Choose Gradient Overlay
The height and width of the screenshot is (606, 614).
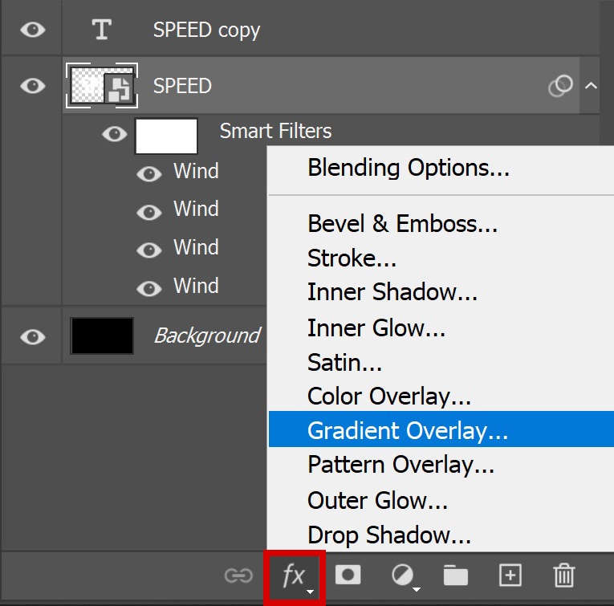441,429
